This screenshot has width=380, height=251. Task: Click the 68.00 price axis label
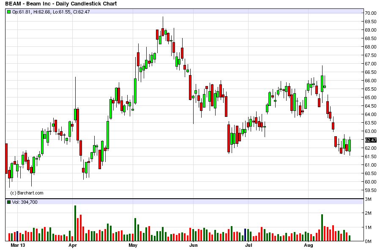coord(371,47)
